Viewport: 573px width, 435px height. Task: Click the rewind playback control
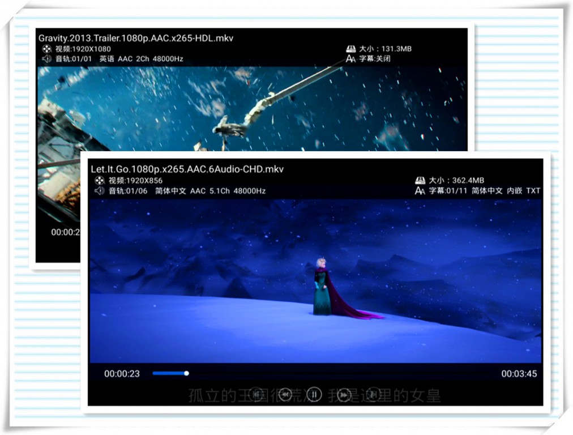pyautogui.click(x=286, y=393)
